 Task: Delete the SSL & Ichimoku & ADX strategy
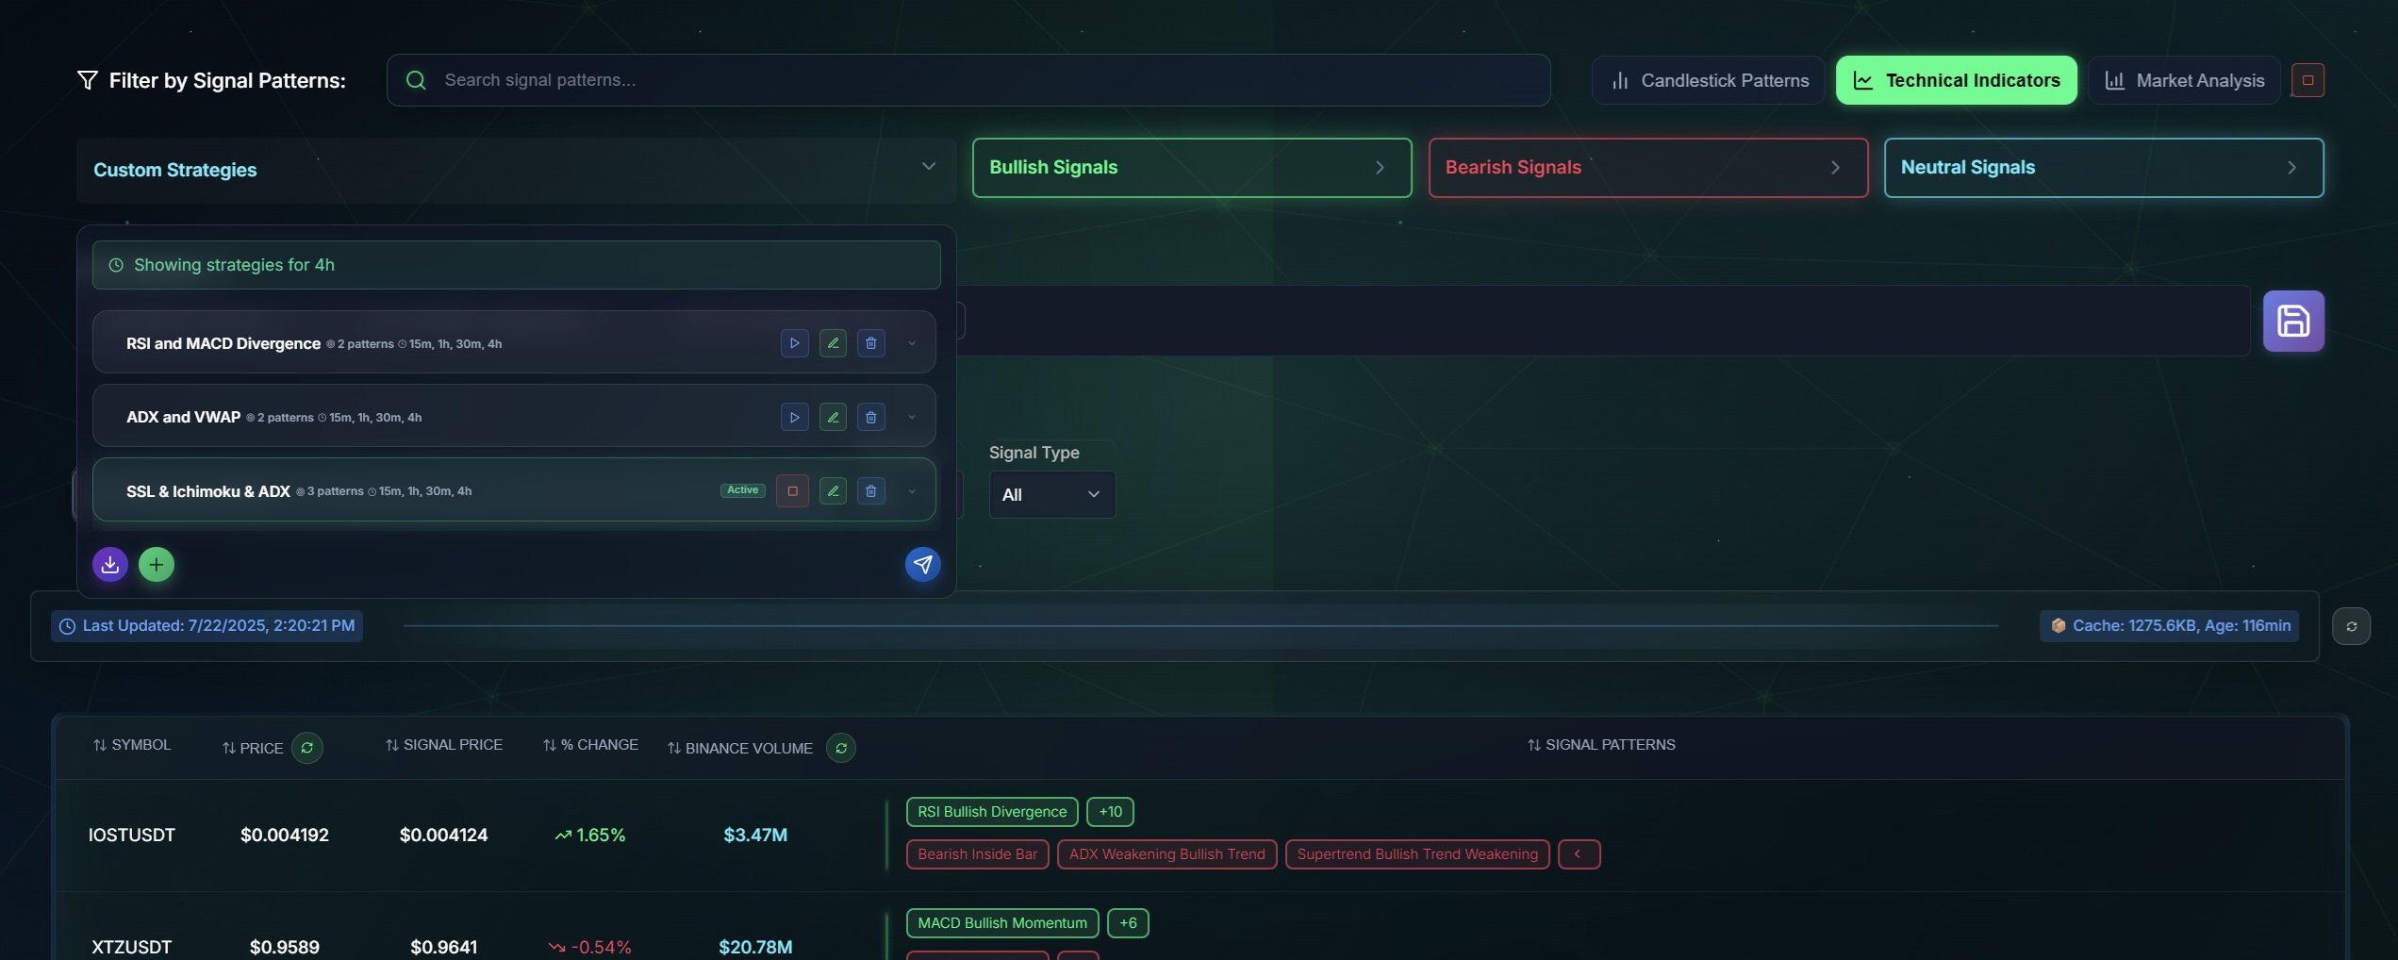coord(871,490)
